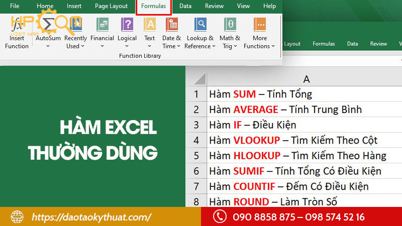The height and width of the screenshot is (226, 402).
Task: Select the highlighted Formulas tab
Action: tap(154, 6)
